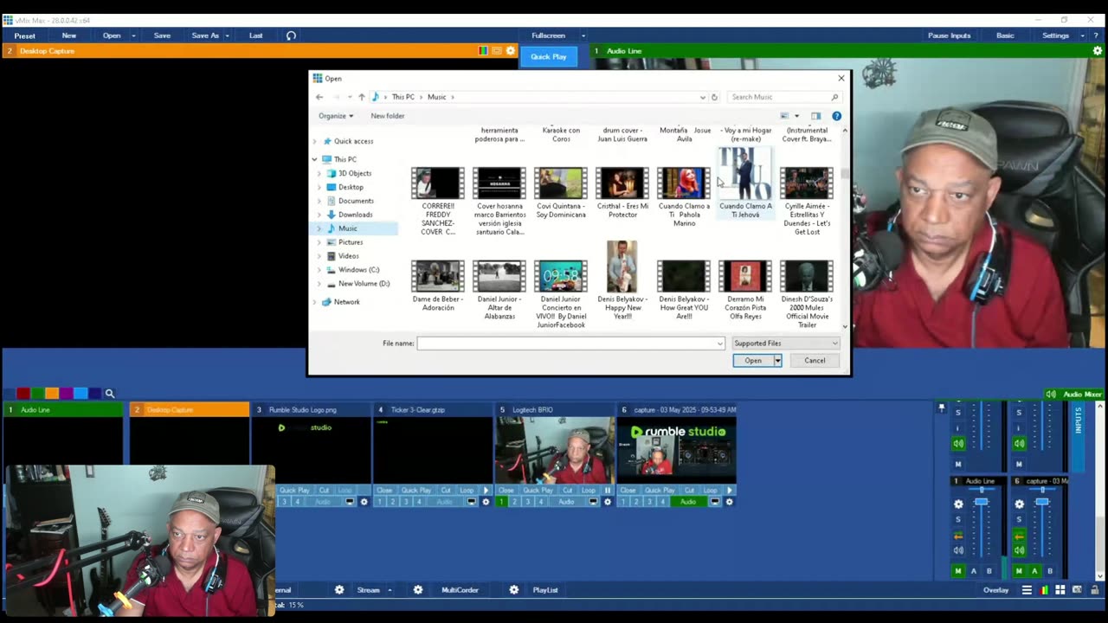
Task: Click gear icon on Desktop Capture preview header
Action: coord(511,51)
